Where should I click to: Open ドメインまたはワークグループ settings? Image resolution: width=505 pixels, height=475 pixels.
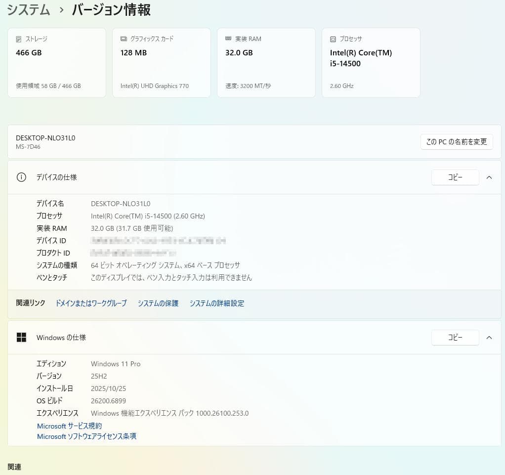click(x=91, y=303)
